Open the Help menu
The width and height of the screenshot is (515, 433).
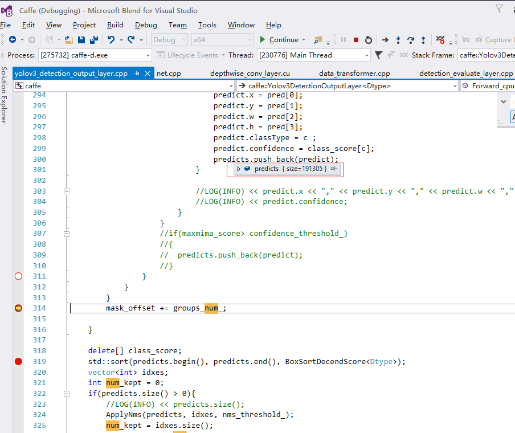[273, 25]
